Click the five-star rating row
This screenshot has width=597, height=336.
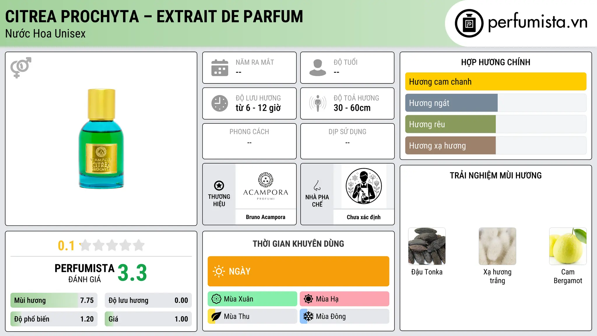pos(112,245)
